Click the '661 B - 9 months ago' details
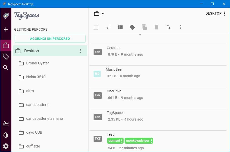The width and height of the screenshot is (230, 152). [x=126, y=98]
